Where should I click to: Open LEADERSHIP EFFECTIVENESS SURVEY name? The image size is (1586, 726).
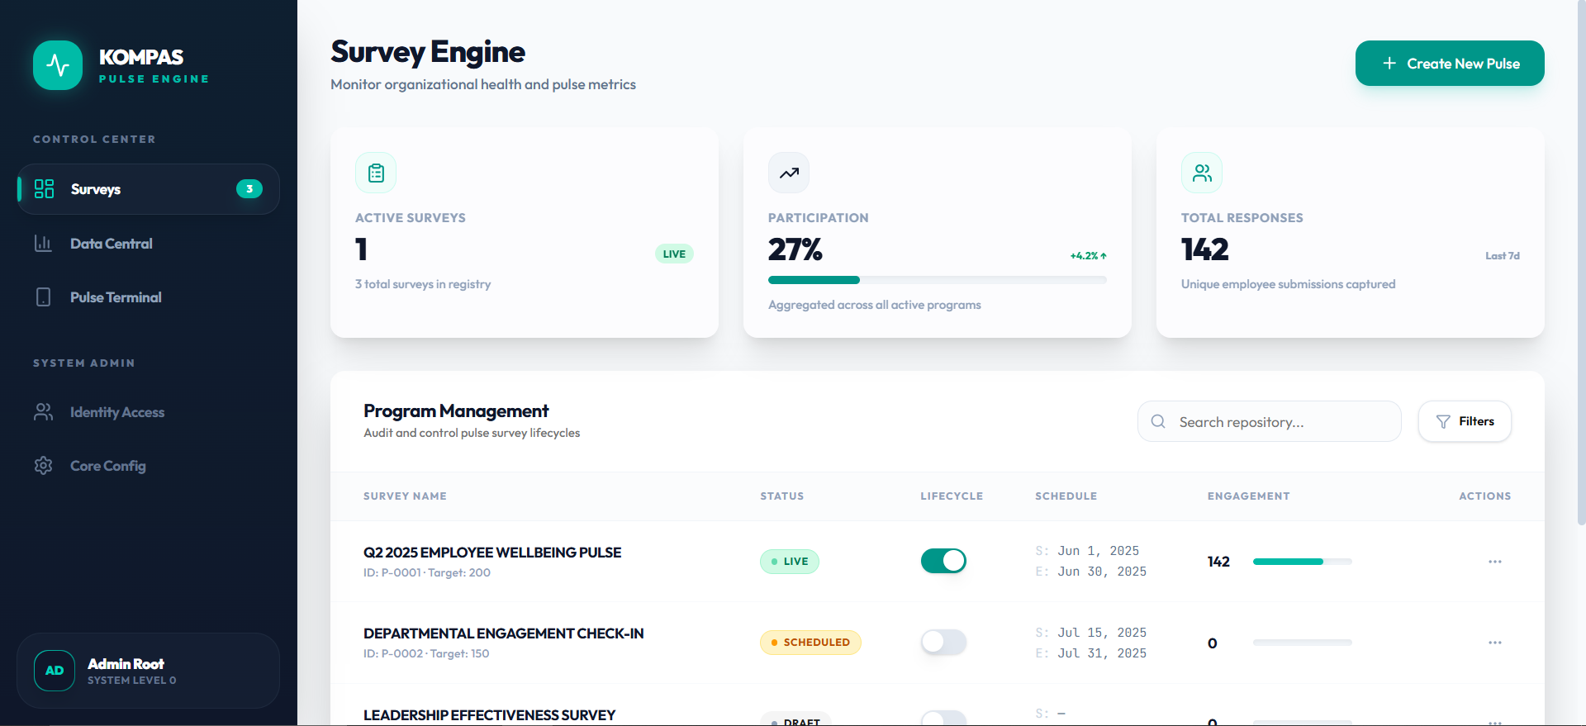click(490, 715)
